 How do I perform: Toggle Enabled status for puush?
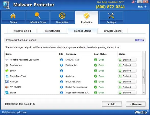click(127, 71)
